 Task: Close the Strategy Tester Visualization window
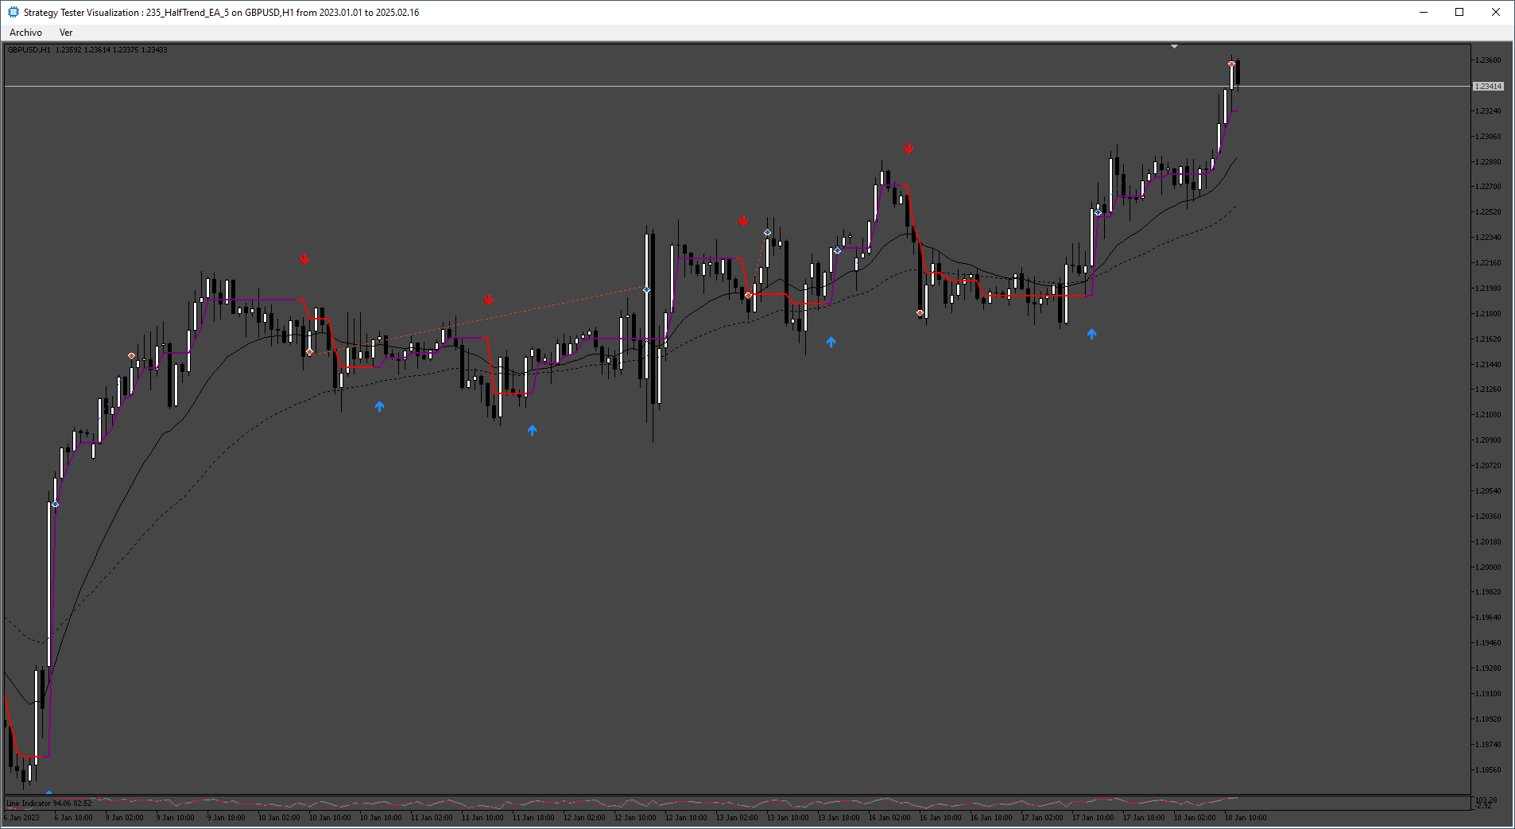pos(1496,12)
